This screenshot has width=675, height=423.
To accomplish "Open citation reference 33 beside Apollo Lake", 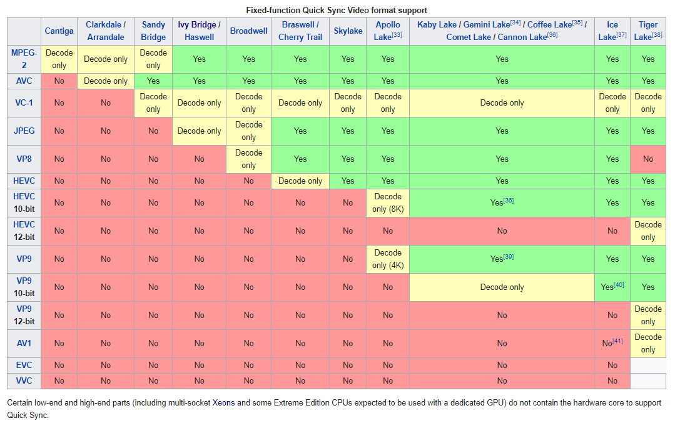I will [397, 36].
